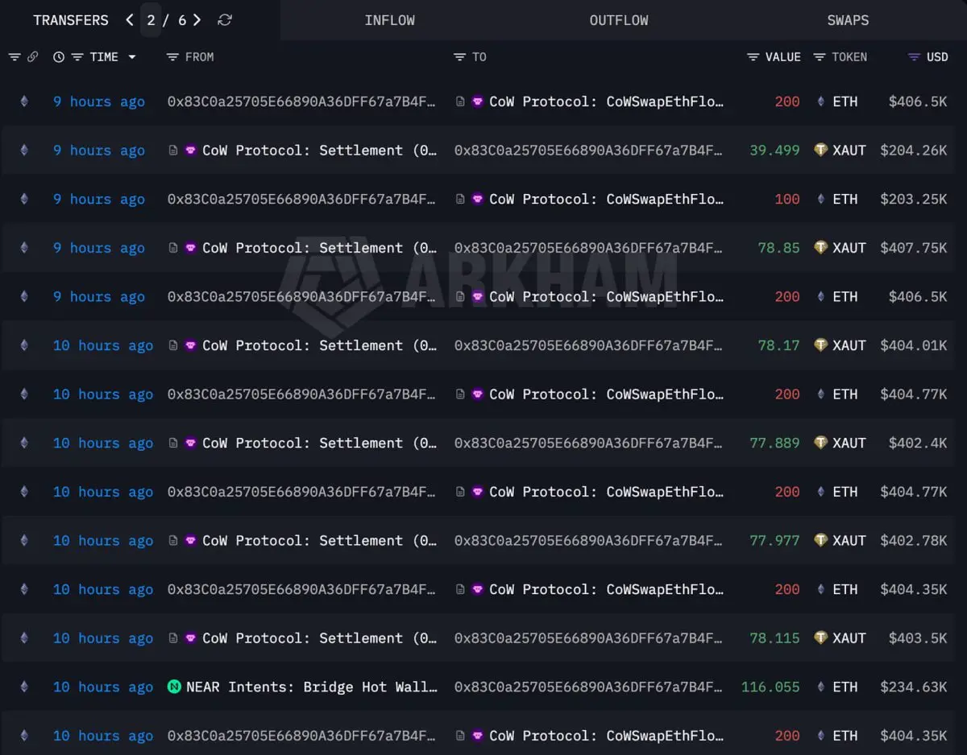The height and width of the screenshot is (755, 967).
Task: Click XAUT token icon in 78.85 row
Action: click(x=821, y=248)
